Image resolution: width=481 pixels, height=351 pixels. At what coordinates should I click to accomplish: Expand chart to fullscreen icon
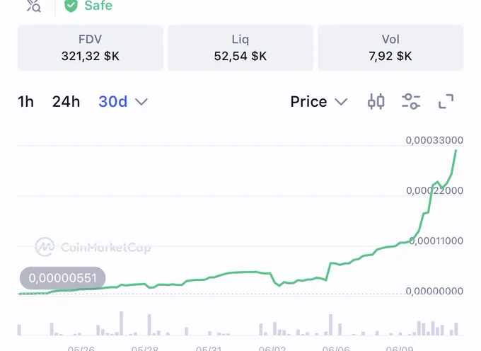(x=446, y=102)
